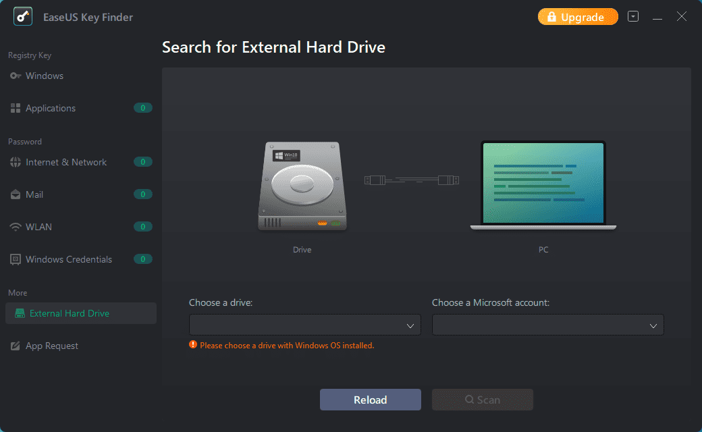Click the Internet & Network count badge
702x432 pixels.
(143, 162)
